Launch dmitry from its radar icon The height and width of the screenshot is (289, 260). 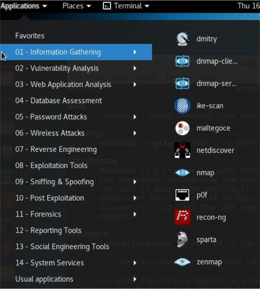182,39
